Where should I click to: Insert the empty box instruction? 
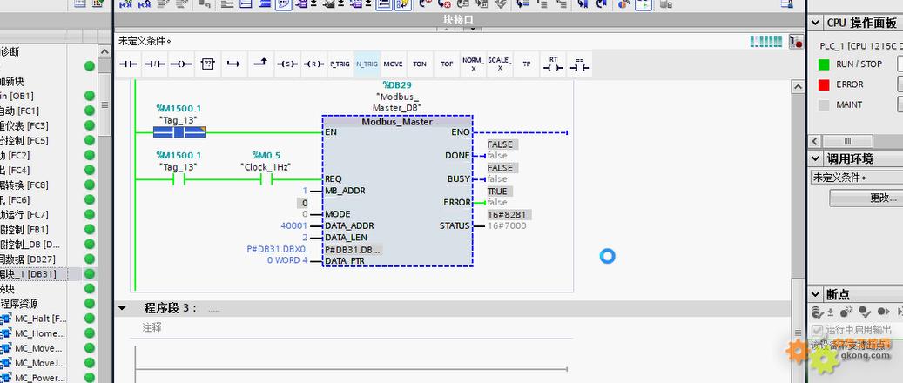tap(207, 64)
